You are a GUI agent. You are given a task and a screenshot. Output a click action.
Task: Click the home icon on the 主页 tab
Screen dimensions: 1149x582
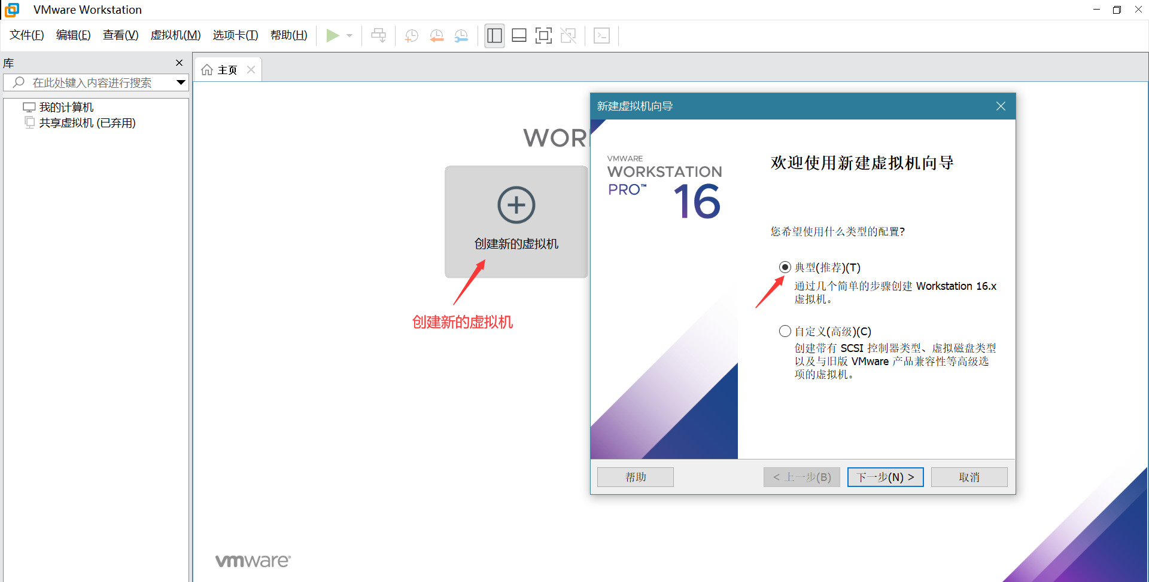[x=207, y=70]
